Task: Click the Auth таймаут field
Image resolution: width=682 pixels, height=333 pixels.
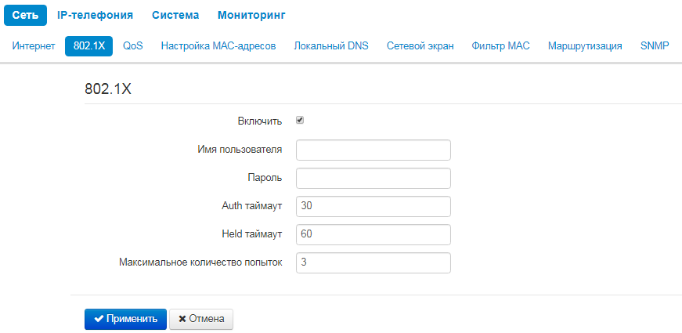Action: (x=373, y=206)
